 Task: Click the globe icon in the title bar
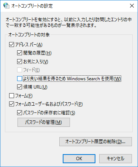pyautogui.click(x=6, y=6)
